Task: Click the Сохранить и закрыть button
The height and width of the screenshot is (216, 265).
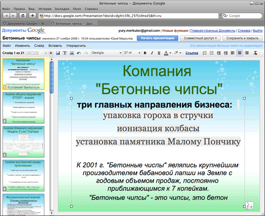Action: click(242, 38)
